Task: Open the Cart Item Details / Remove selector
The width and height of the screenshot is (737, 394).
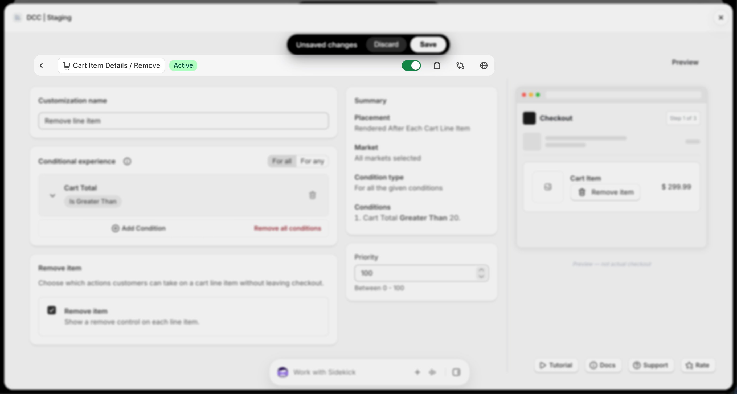Action: pos(111,65)
